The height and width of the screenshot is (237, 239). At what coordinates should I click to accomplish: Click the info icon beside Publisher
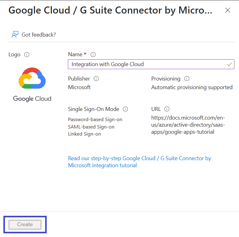tap(96, 79)
